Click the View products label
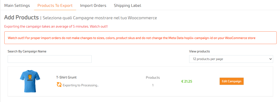Screen dimensions: 280x102 200,51
